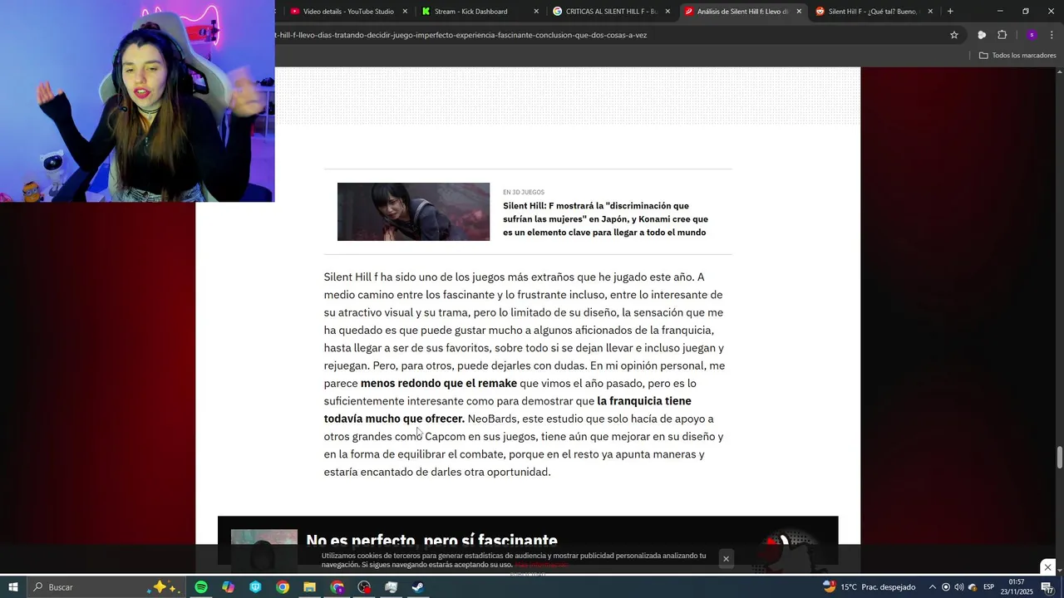Click the bold text la franquicia tiene
Viewport: 1064px width, 598px height.
click(x=644, y=401)
